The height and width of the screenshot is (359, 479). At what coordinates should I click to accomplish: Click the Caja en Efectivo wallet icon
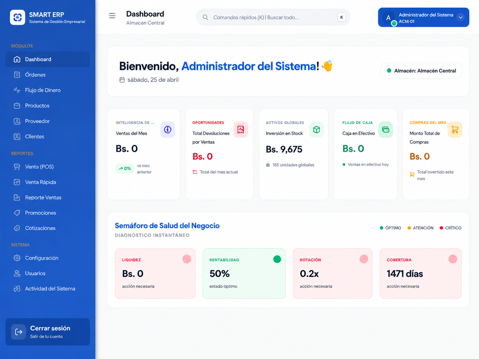pyautogui.click(x=385, y=130)
